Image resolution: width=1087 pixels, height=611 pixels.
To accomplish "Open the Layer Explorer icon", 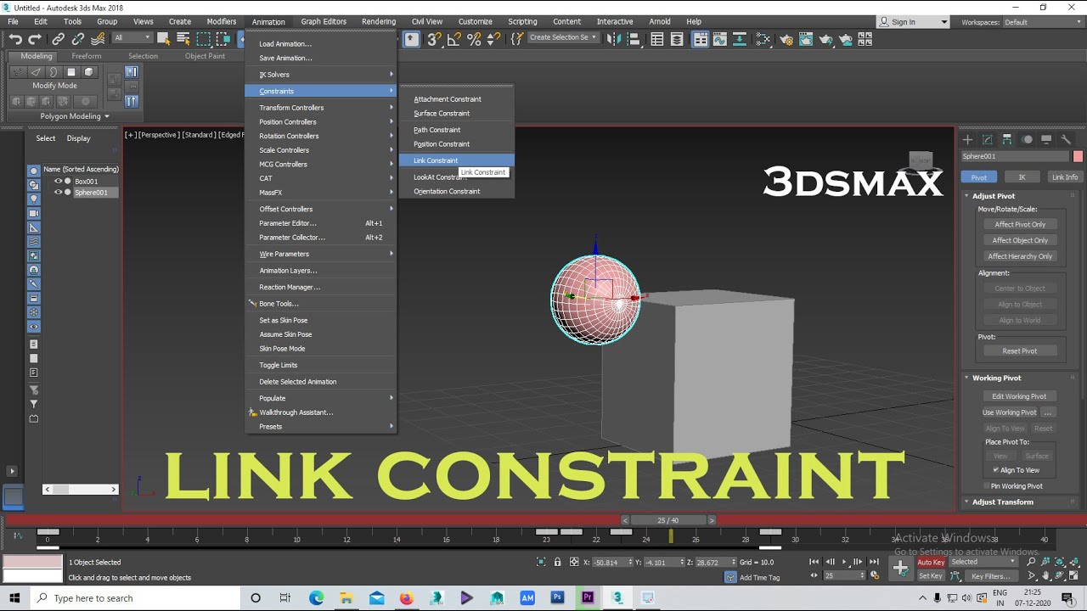I will [x=677, y=39].
